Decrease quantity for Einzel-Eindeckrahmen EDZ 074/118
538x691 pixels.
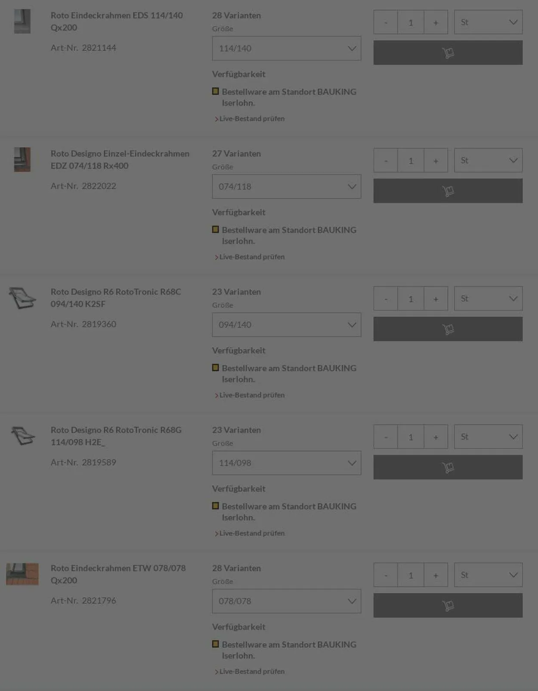386,161
